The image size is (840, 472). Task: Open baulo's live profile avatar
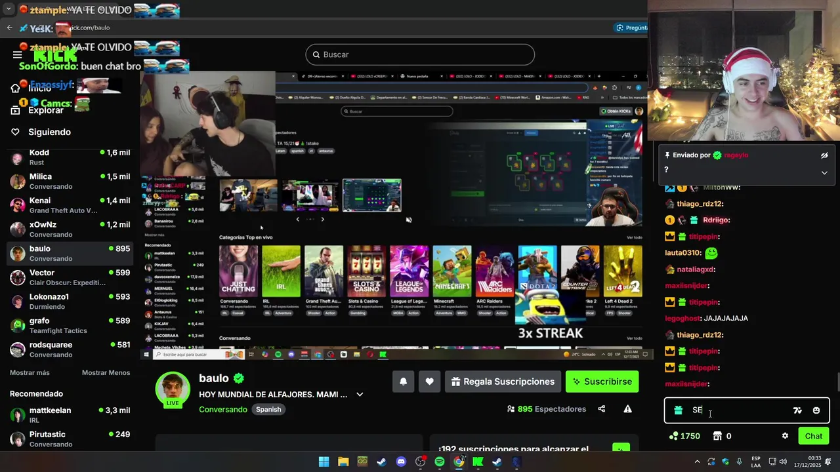point(173,389)
